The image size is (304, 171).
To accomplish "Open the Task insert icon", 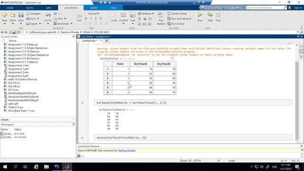I will 133,15.
